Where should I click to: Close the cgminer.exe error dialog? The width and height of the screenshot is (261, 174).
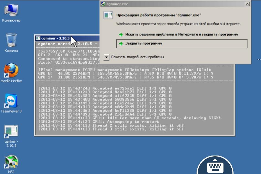[247, 4]
